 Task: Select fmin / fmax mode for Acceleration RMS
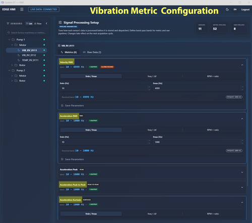91,130
